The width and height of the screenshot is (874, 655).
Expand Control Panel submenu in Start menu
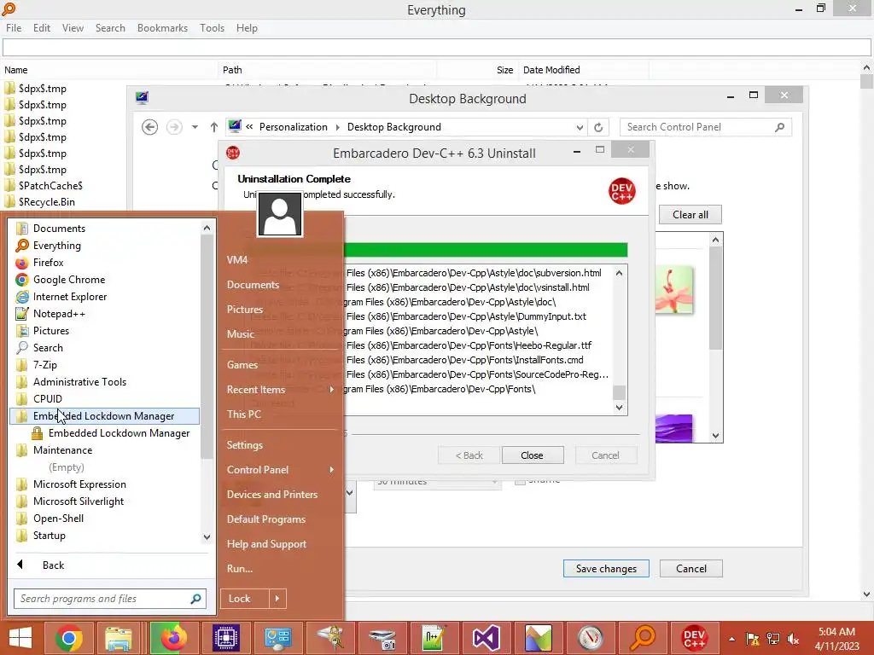(280, 470)
